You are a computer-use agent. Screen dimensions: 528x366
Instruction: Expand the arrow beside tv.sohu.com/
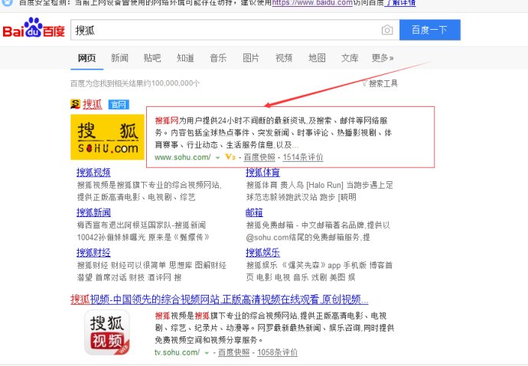[x=207, y=353]
